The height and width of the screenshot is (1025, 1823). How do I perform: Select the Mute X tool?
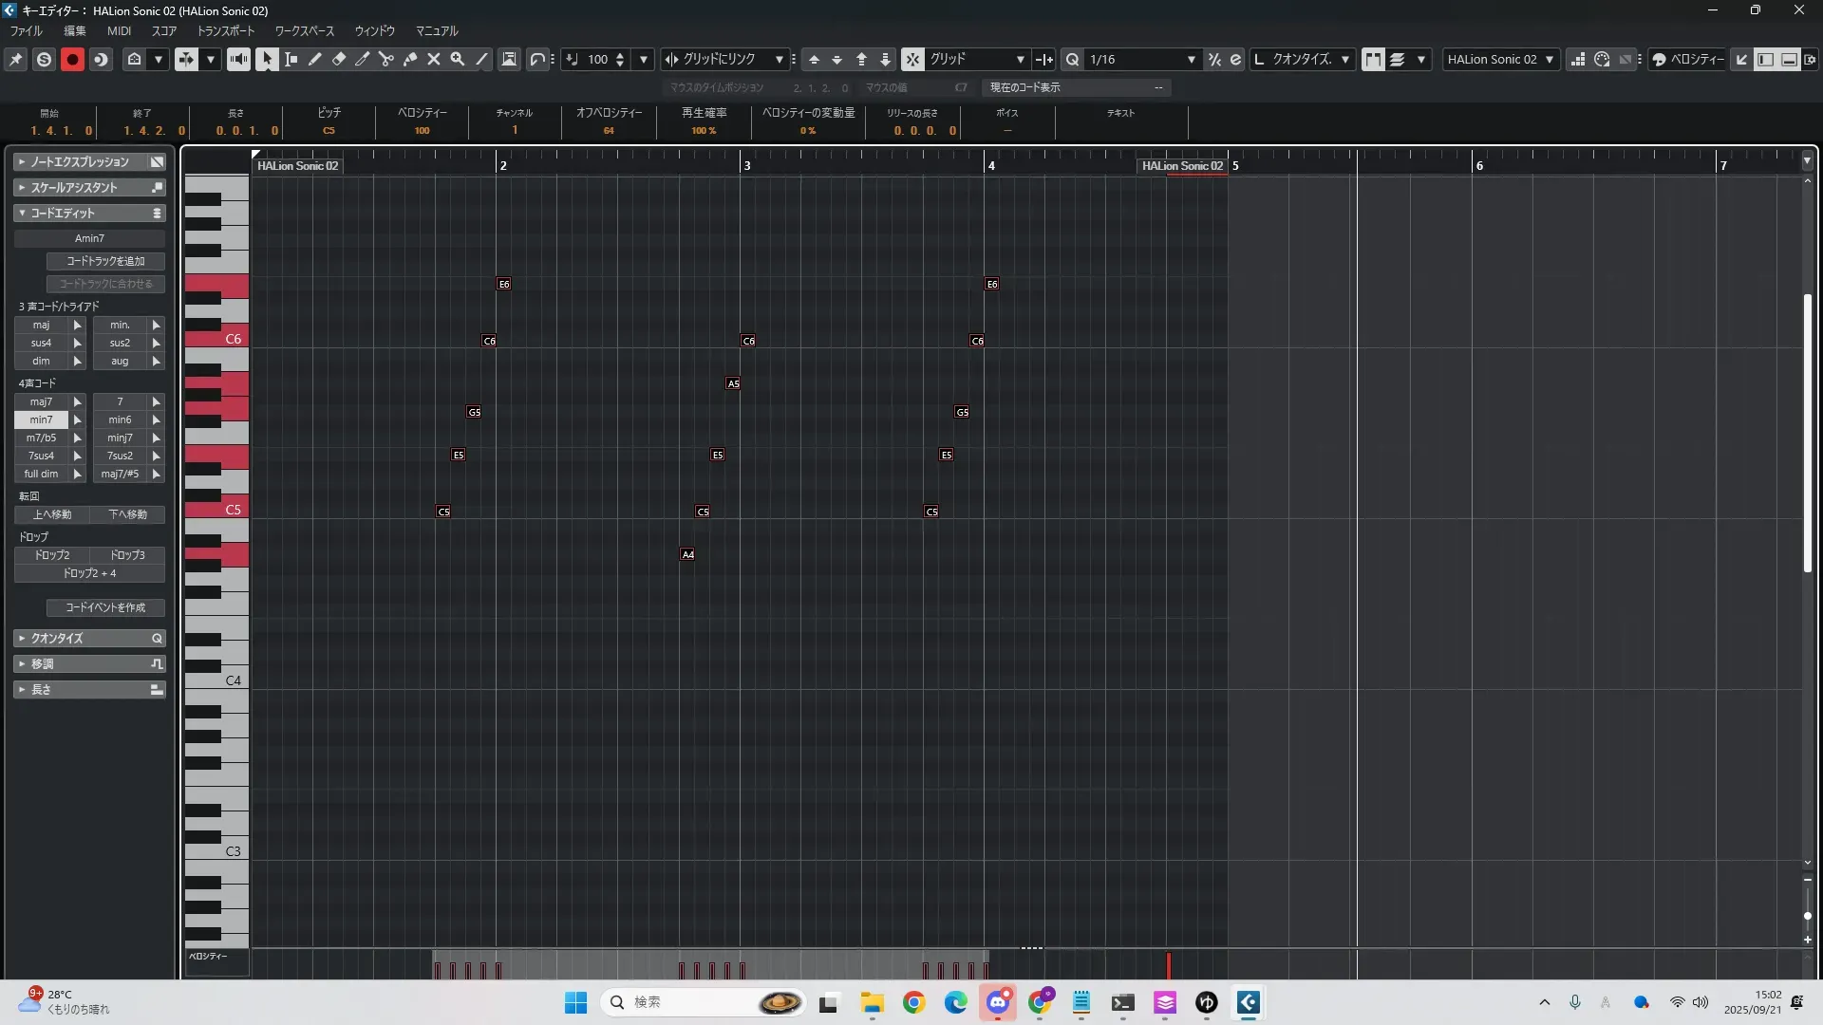434,59
